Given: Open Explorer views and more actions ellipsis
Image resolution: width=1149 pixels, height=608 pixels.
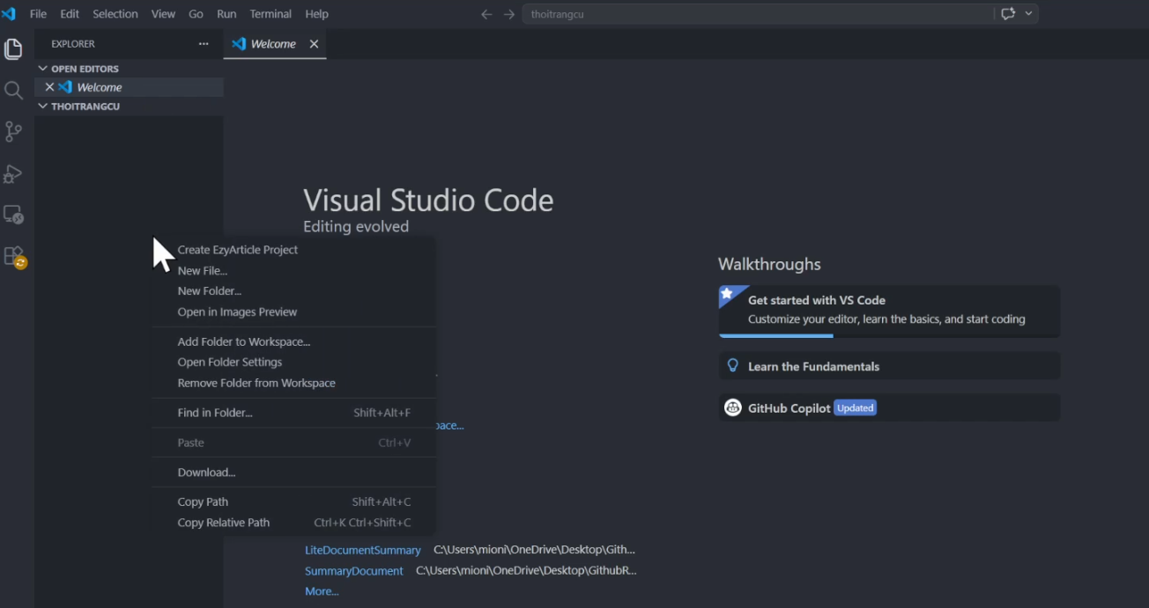Looking at the screenshot, I should [x=204, y=44].
